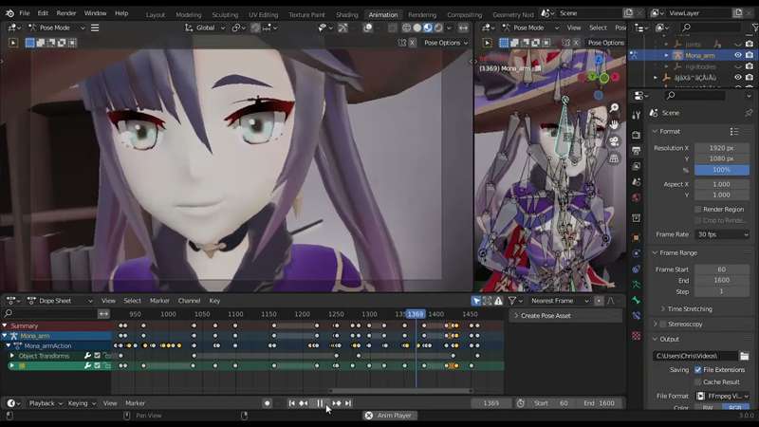The width and height of the screenshot is (759, 427).
Task: Open Pose Options in the right viewport
Action: click(605, 43)
